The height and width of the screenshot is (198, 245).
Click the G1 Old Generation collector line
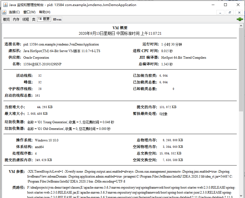[x=69, y=129]
